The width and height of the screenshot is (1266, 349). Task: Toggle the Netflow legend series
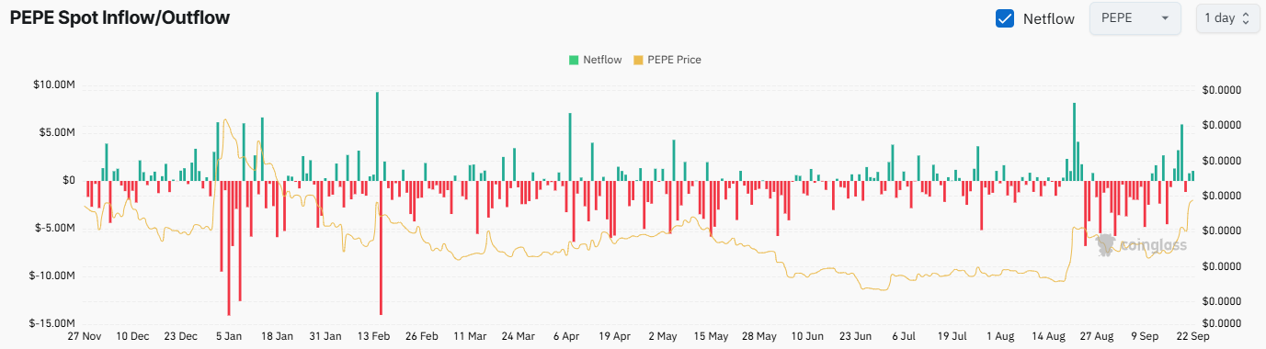[596, 60]
